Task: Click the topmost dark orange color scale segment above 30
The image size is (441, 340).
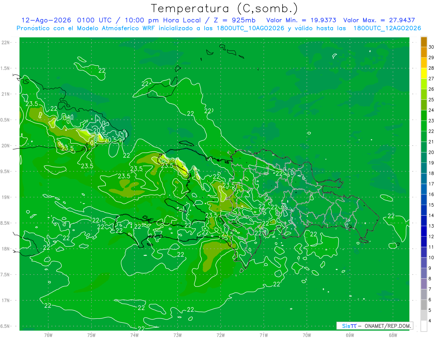Action: pos(424,42)
